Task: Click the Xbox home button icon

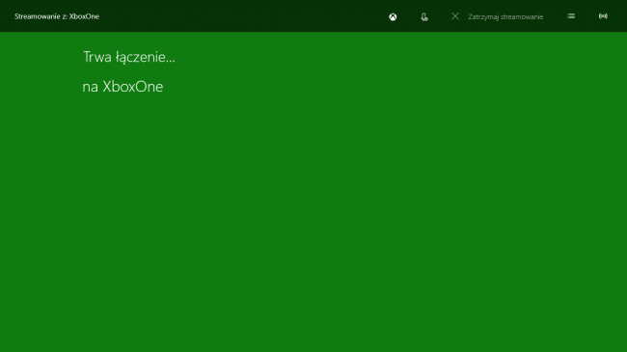Action: (393, 16)
